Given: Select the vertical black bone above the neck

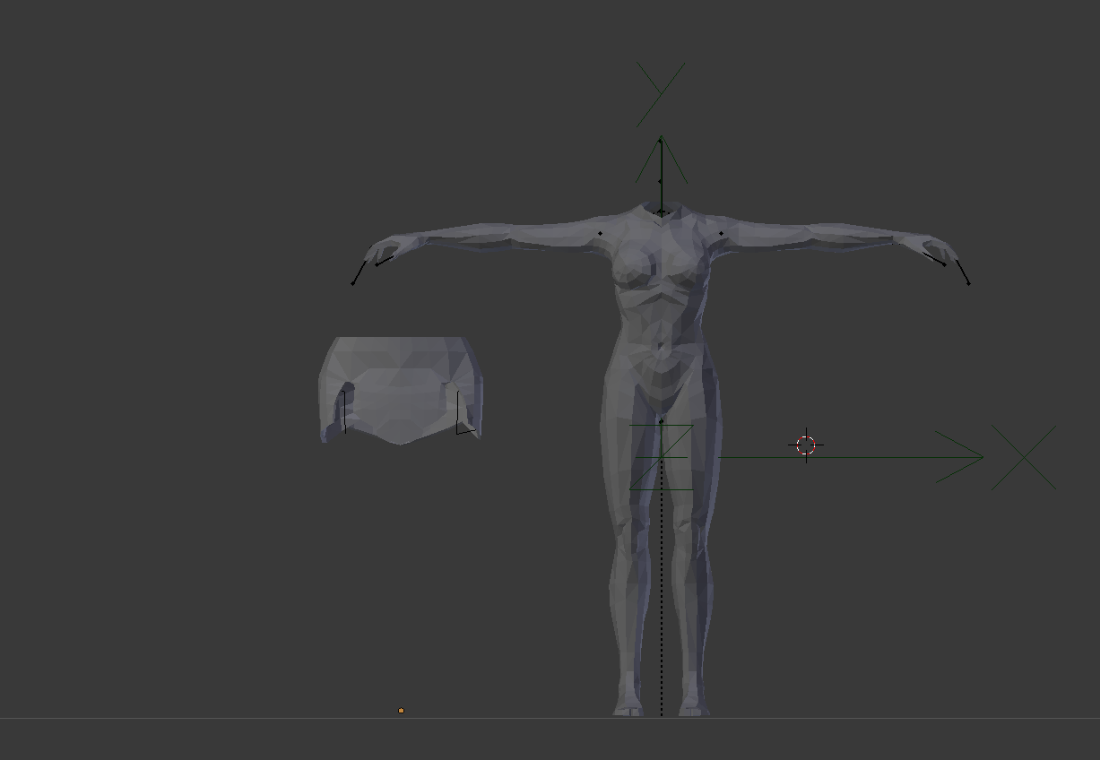Looking at the screenshot, I should coord(661,176).
